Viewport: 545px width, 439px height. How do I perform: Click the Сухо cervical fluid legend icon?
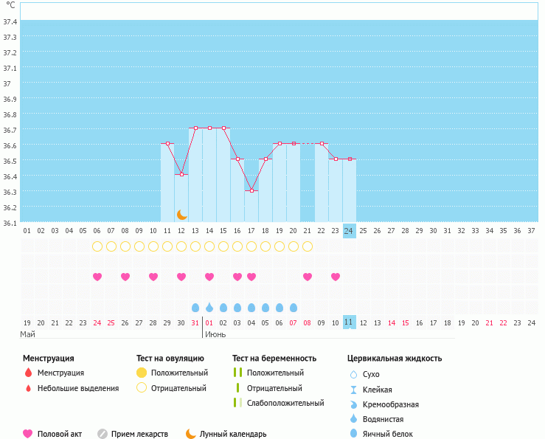[x=354, y=374]
